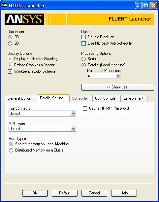Toggle Display Mesh After Reading

click(x=10, y=59)
